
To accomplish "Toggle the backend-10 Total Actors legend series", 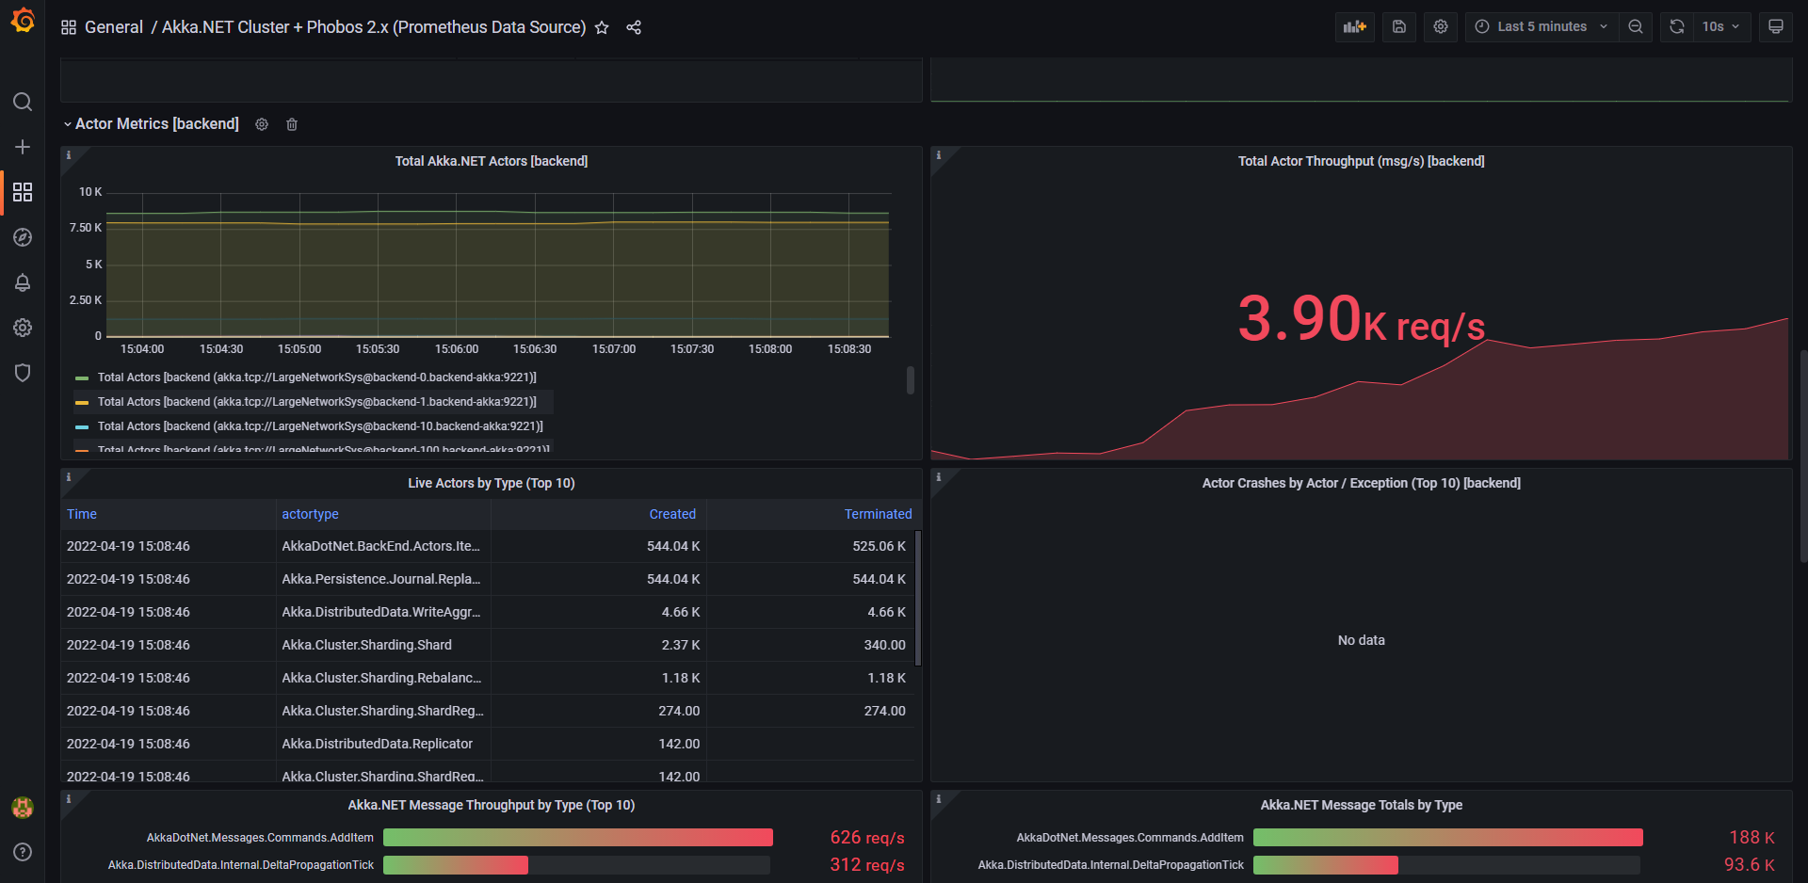I will pos(320,426).
